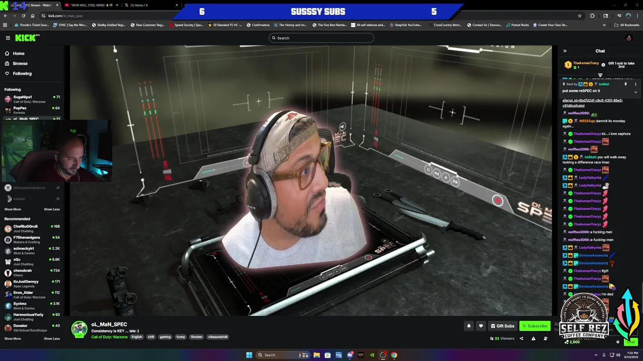Click the English tag
Screen dimensions: 643x361
pyautogui.click(x=137, y=337)
